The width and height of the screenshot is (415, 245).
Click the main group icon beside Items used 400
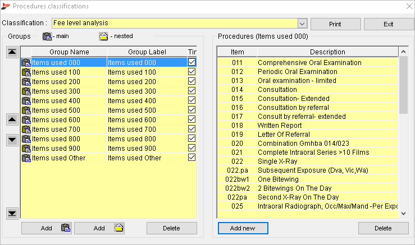(26, 101)
